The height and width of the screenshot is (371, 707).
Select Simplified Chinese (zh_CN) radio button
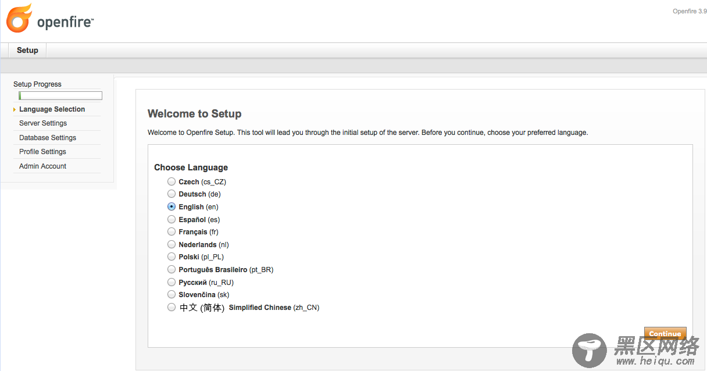tap(172, 307)
